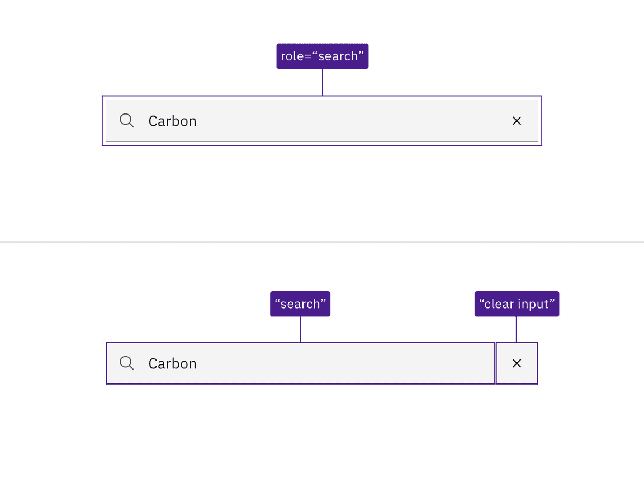Click the white square handle beside the bottom search bar
Image resolution: width=644 pixels, height=483 pixels.
click(x=103, y=342)
